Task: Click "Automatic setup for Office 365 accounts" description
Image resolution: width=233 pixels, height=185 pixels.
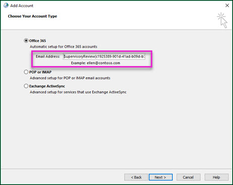Action: coord(64,46)
